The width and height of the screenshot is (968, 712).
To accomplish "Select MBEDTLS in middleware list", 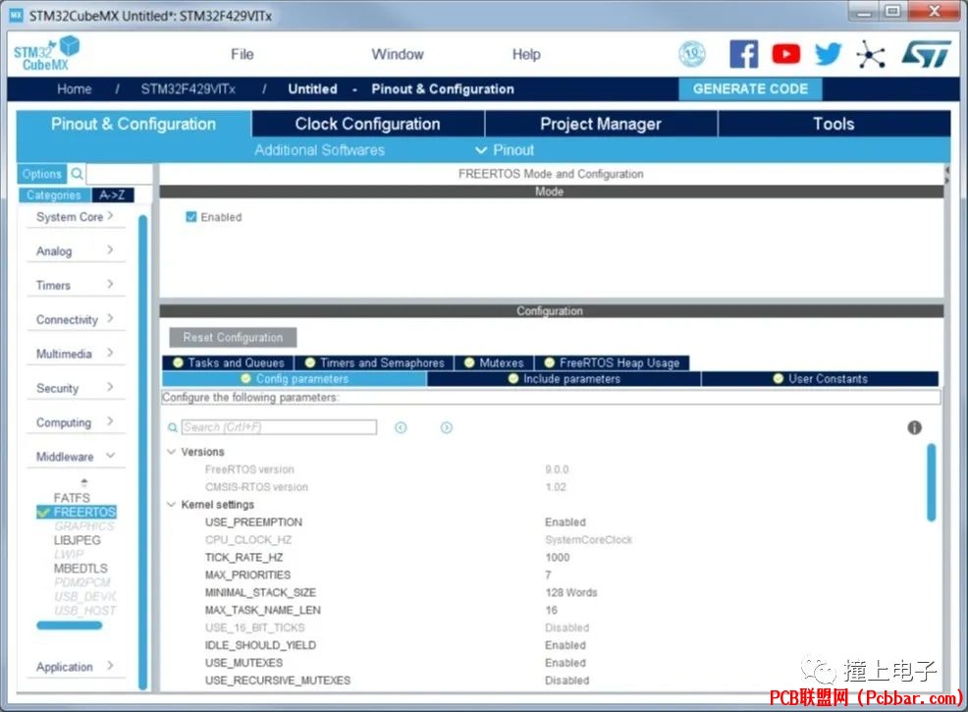I will click(81, 568).
